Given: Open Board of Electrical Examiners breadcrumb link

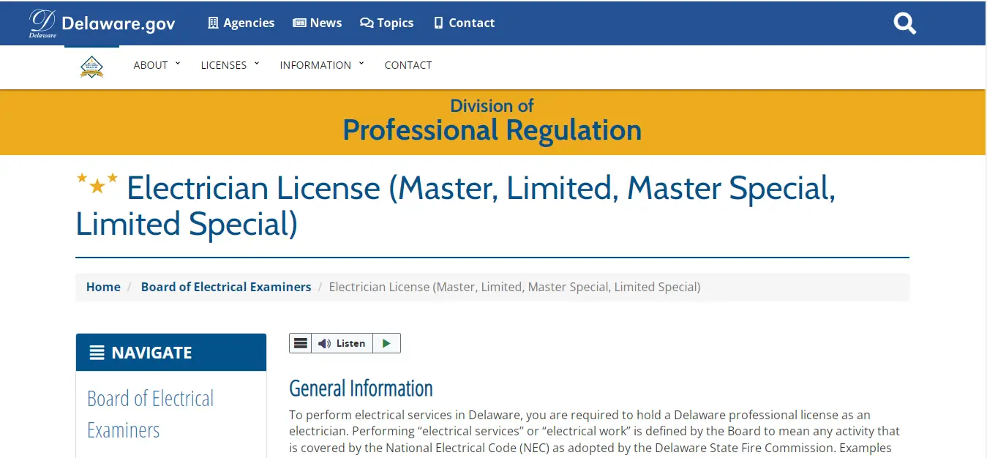Looking at the screenshot, I should click(226, 287).
